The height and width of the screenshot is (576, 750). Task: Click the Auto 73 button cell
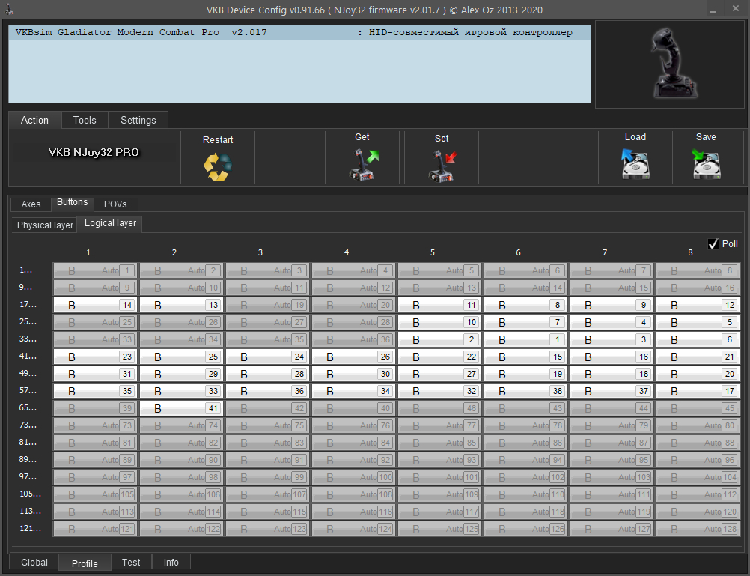[x=95, y=425]
